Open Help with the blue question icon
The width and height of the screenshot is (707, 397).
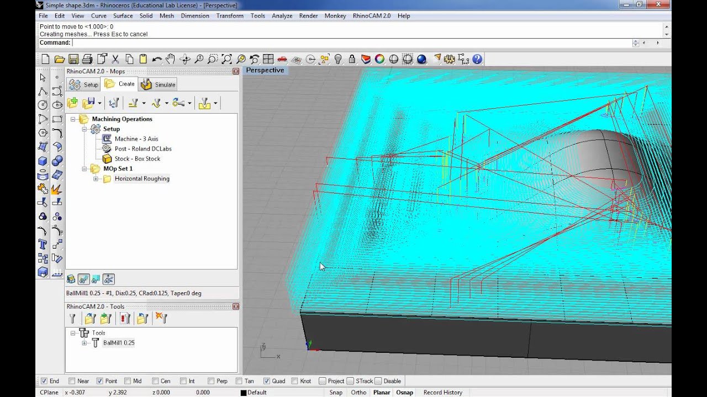click(477, 59)
